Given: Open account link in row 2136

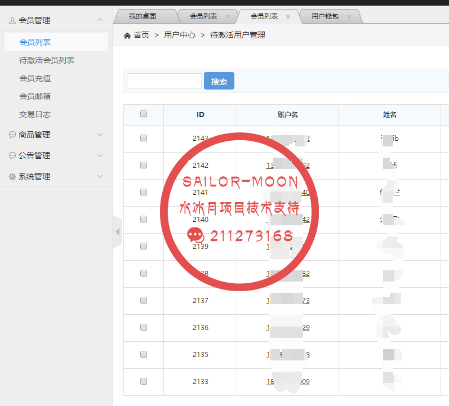Looking at the screenshot, I should [x=288, y=328].
